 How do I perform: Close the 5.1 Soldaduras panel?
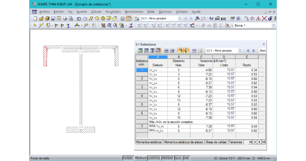pyautogui.click(x=264, y=44)
